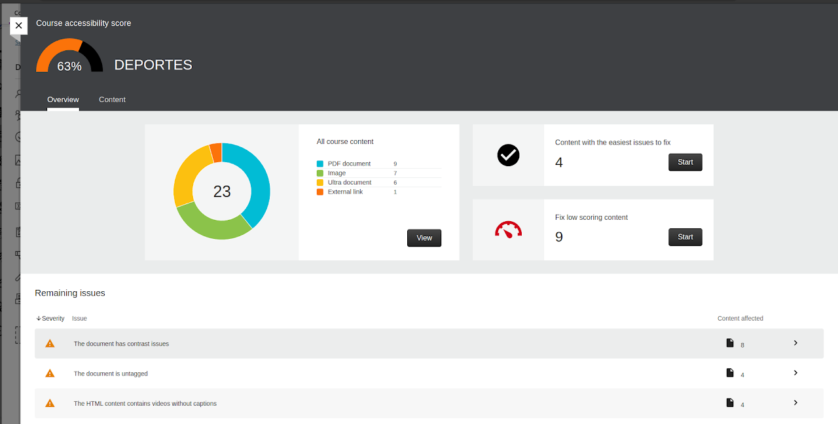Select the Ultra document legend label
The image size is (838, 424).
click(350, 183)
